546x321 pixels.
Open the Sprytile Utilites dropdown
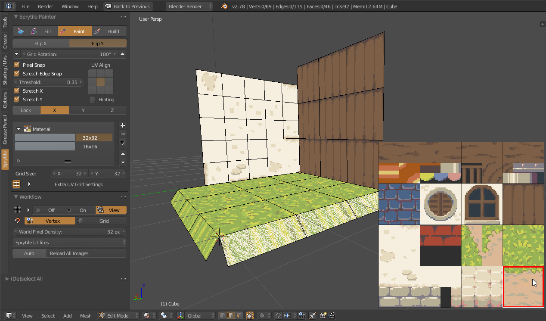[x=70, y=242]
